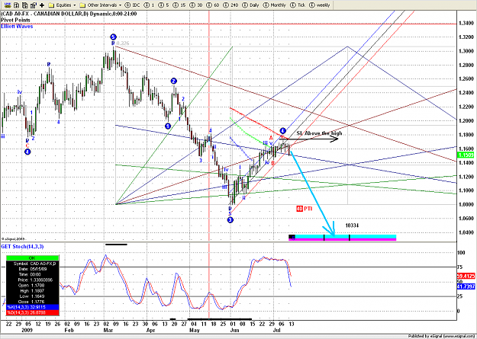Click the red 59.4125 stochastic value tag
477x339 pixels.
pos(466,276)
